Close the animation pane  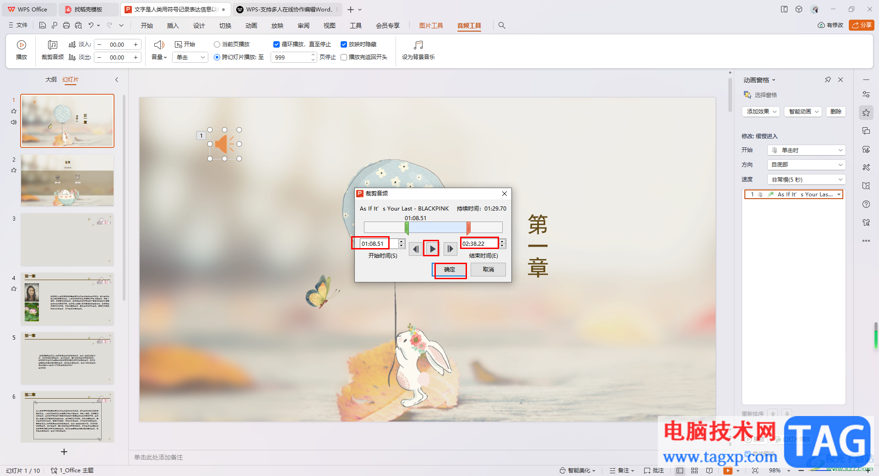pyautogui.click(x=841, y=80)
